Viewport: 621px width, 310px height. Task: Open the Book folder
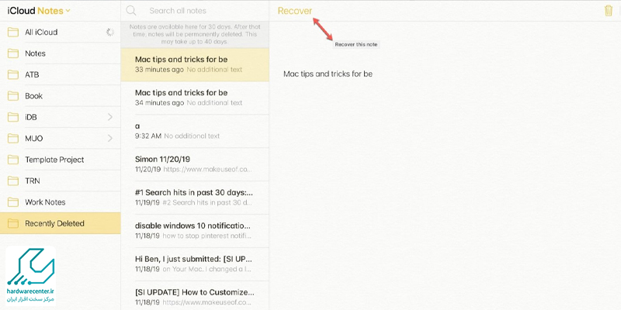pos(61,95)
